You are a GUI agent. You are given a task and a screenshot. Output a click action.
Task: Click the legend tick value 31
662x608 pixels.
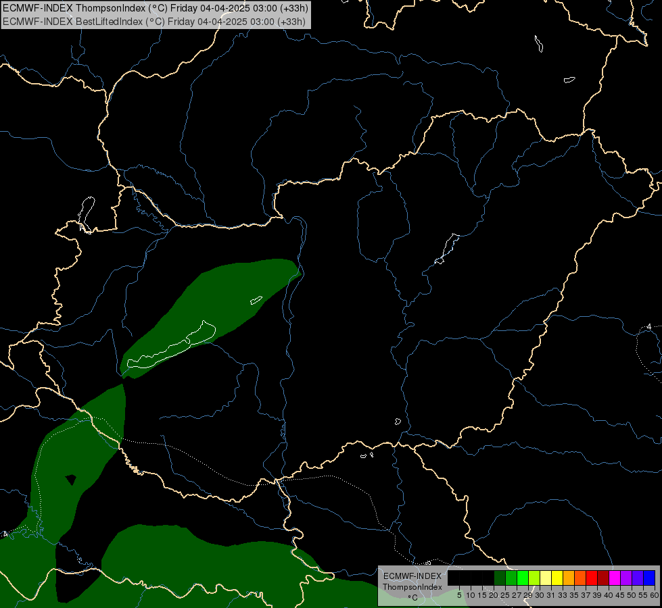[x=551, y=595]
